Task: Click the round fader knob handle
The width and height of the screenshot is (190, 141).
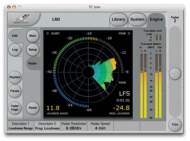Action: [x=175, y=74]
